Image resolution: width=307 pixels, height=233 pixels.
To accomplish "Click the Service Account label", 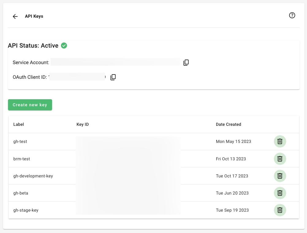I will click(31, 62).
